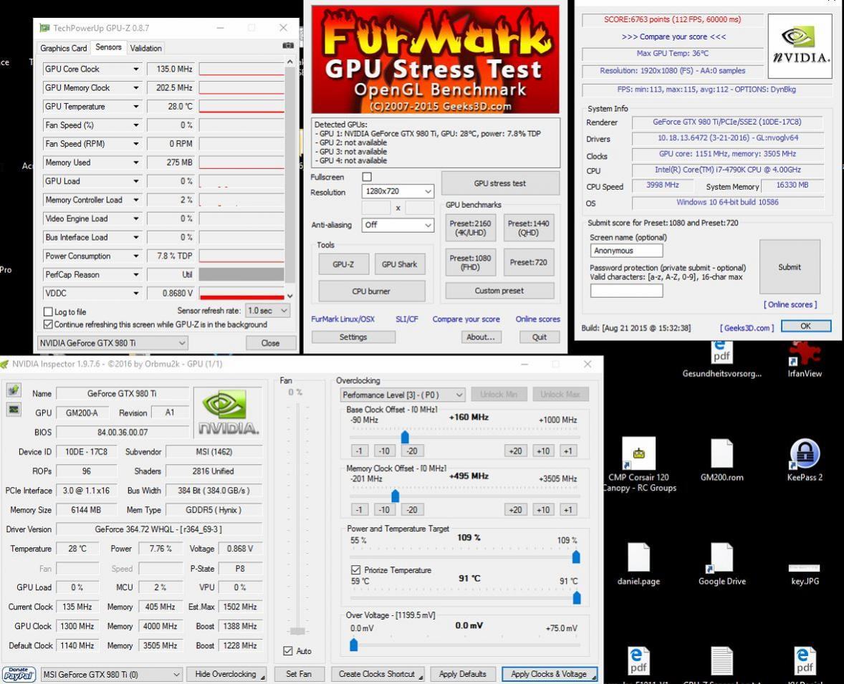This screenshot has height=684, width=844.
Task: Click Memory Clock -10 step button
Action: [x=384, y=510]
